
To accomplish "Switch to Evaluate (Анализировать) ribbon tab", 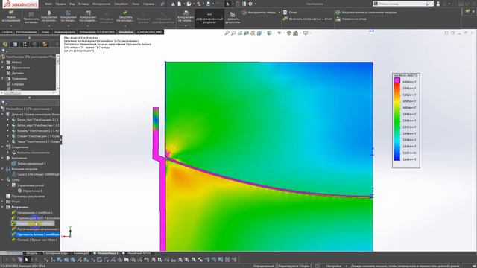I will [65, 32].
